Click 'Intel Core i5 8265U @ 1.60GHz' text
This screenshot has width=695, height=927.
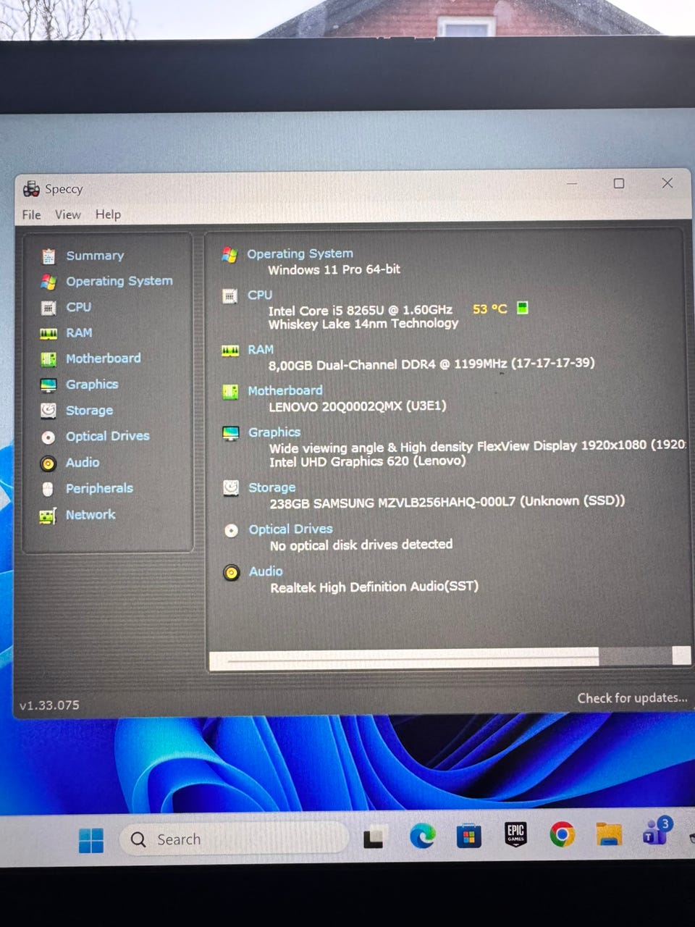[x=360, y=311]
